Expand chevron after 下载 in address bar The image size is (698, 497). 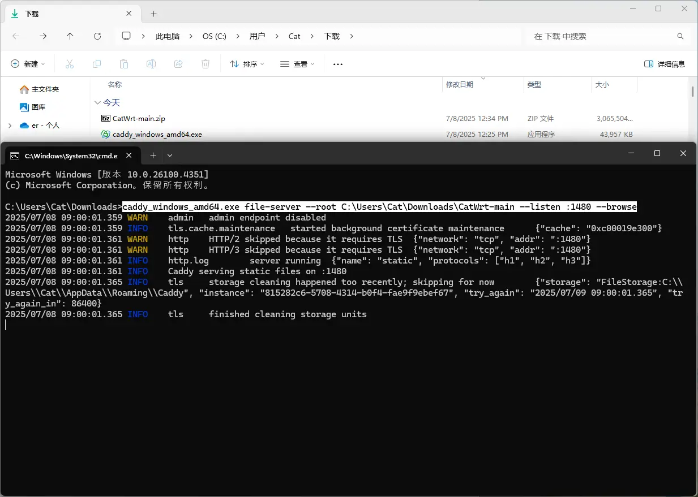click(x=352, y=36)
